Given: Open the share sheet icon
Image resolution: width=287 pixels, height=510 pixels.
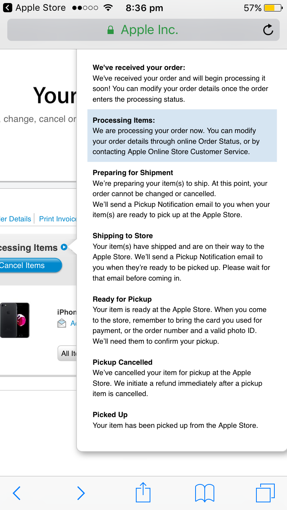Looking at the screenshot, I should click(x=143, y=492).
